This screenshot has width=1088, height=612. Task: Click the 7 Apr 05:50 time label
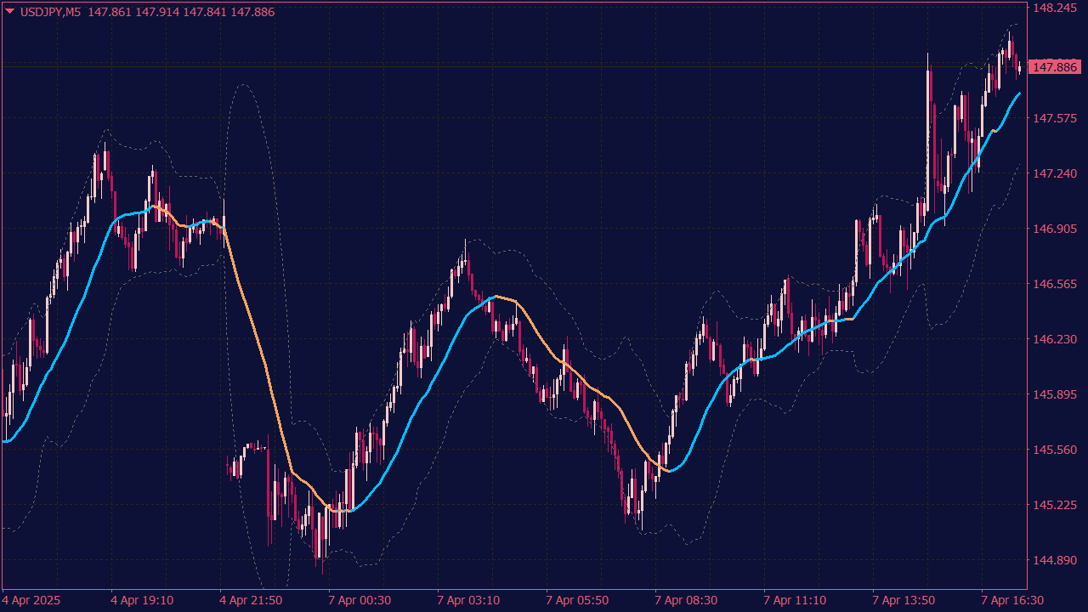(577, 600)
